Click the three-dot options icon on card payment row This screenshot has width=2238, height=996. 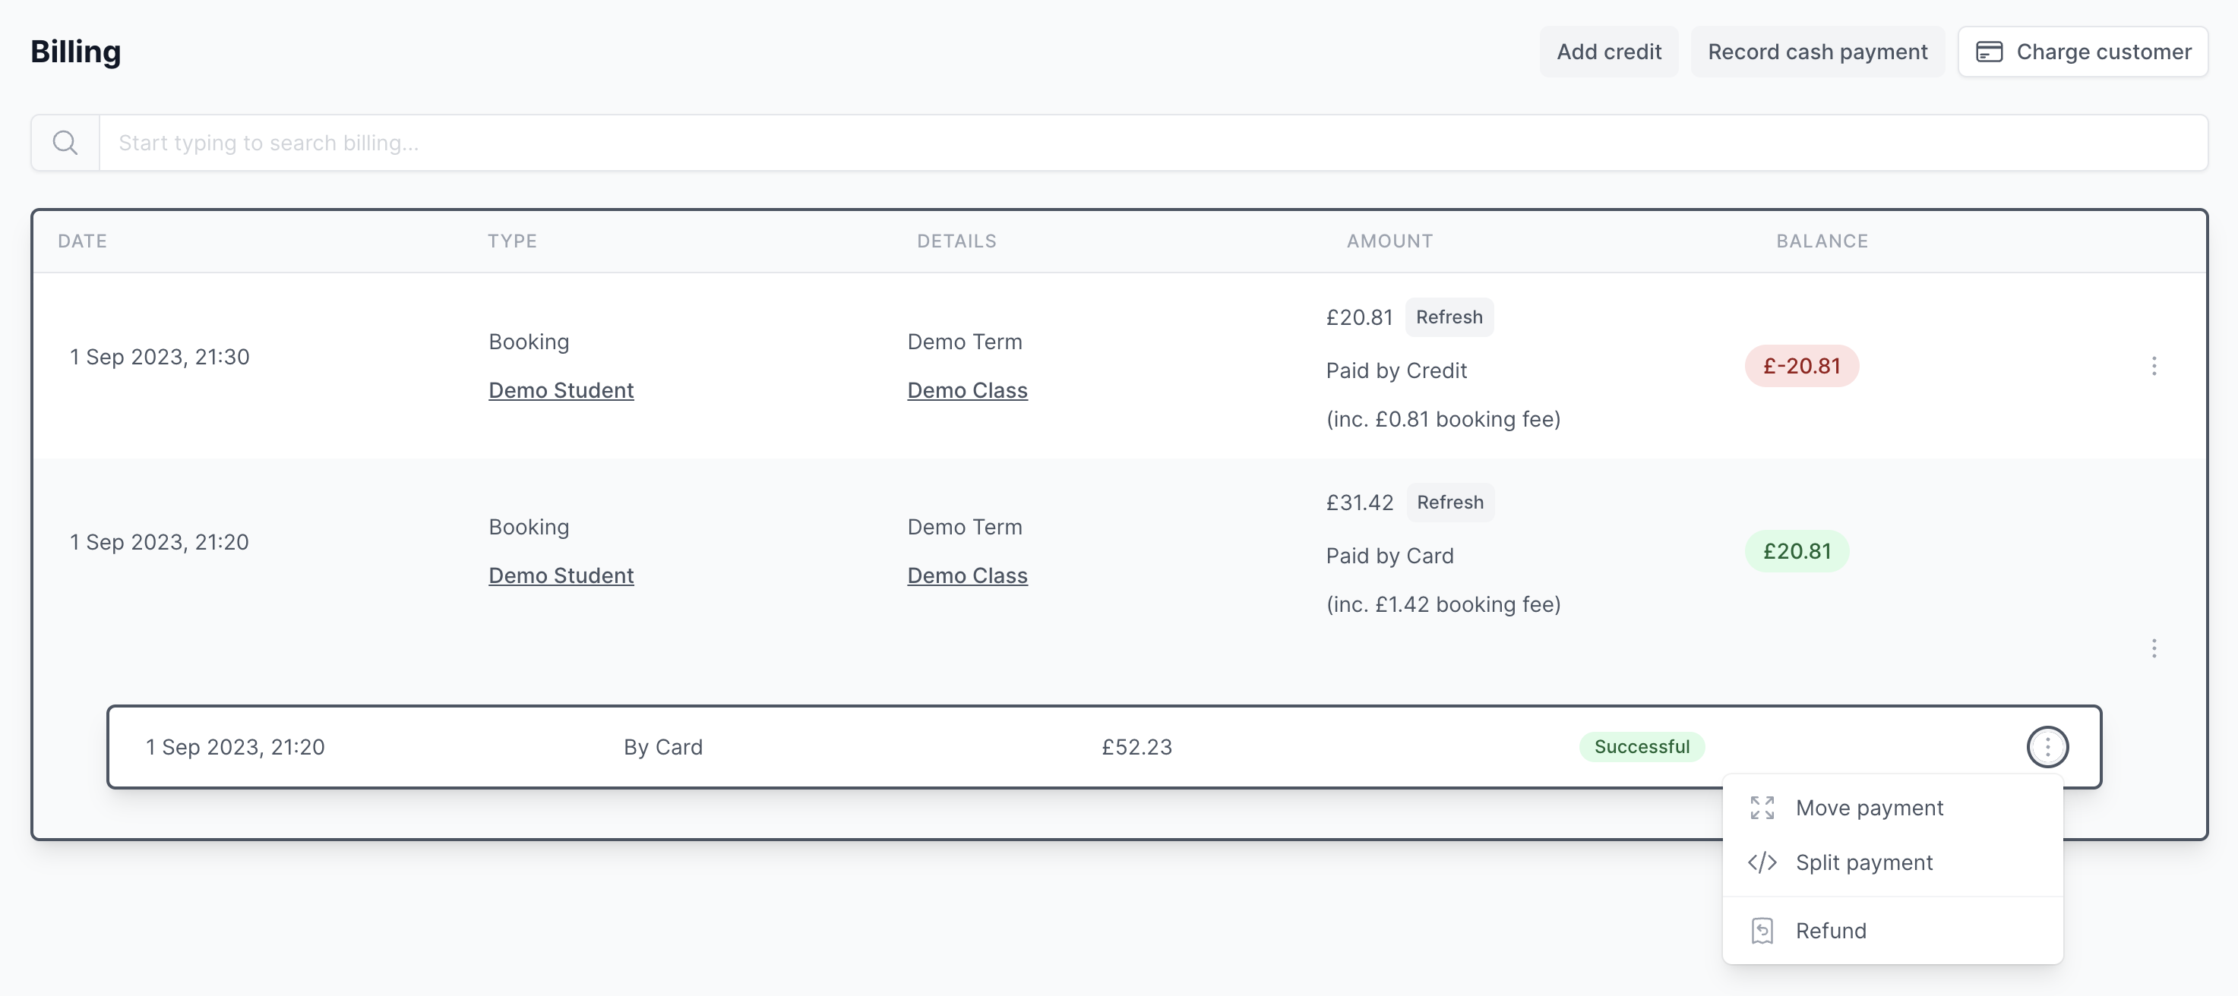[2048, 743]
